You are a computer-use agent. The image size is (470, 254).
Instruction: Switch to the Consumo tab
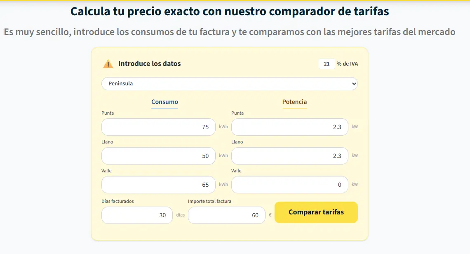(164, 102)
